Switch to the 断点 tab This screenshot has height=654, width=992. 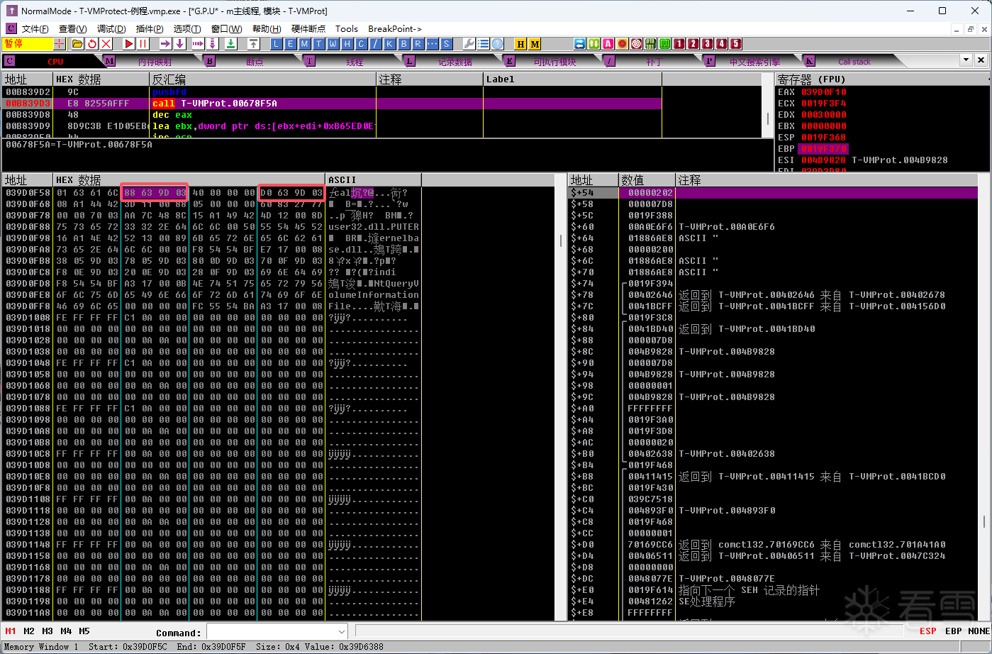255,62
